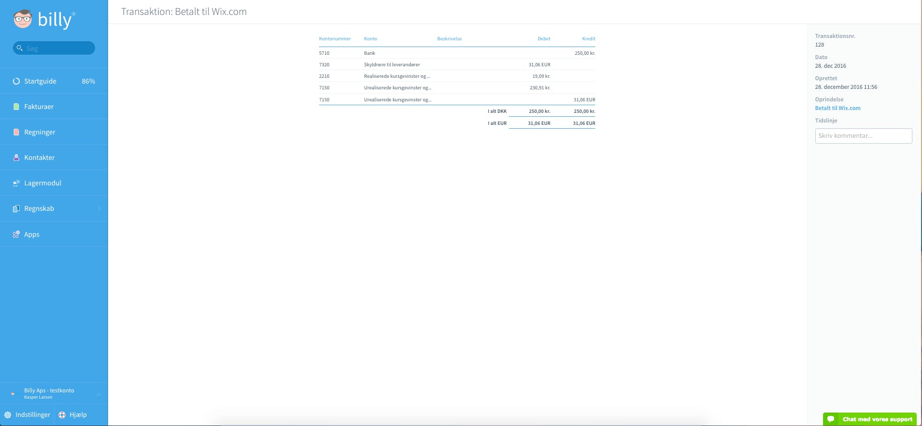This screenshot has height=426, width=922.
Task: Click the I alt DKK label
Action: (x=497, y=111)
